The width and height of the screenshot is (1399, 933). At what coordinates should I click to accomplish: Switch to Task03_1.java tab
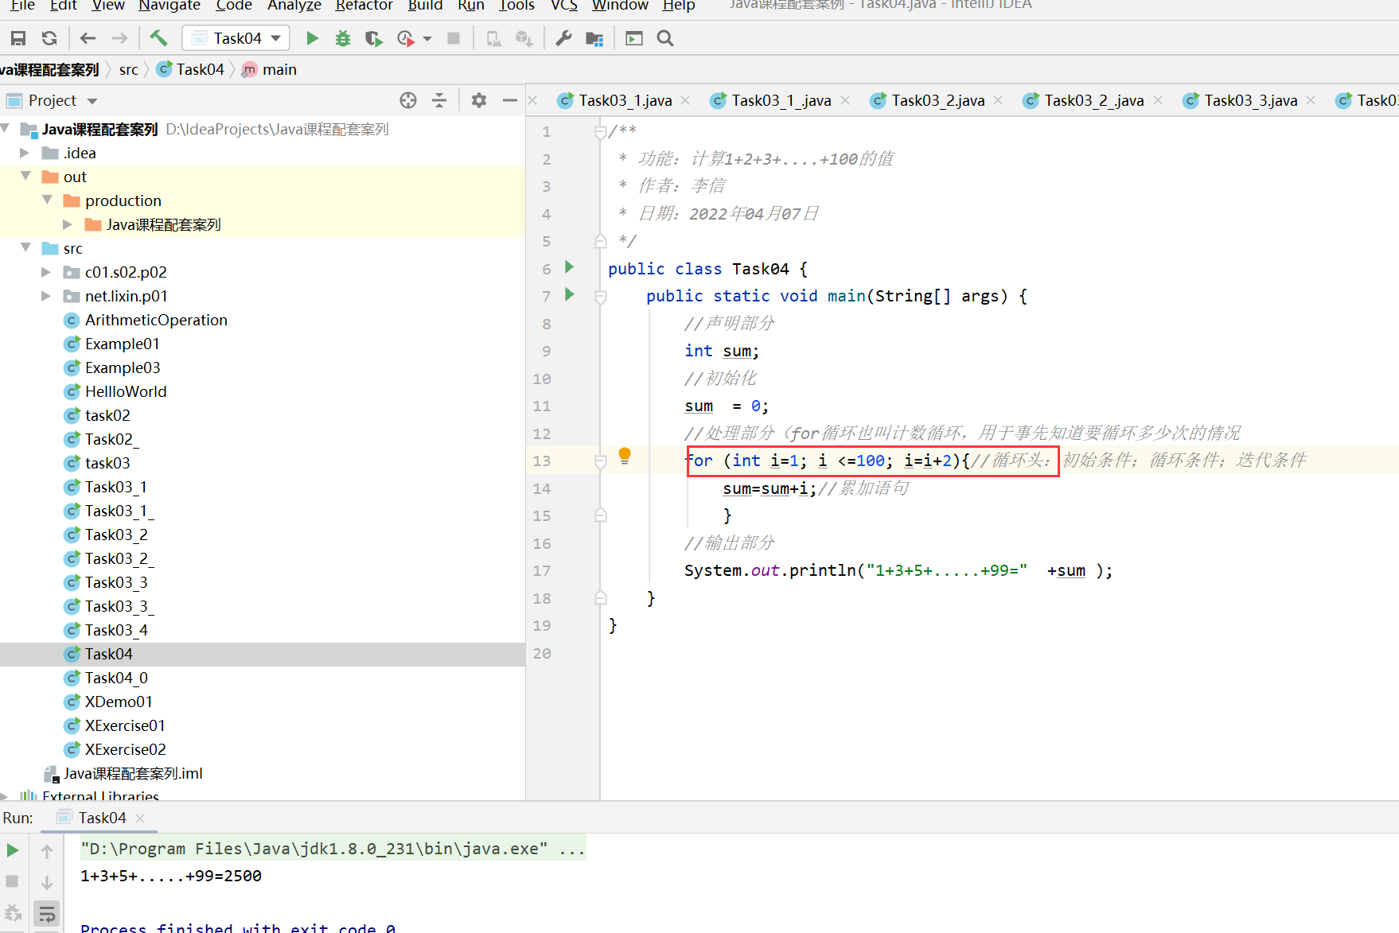625,100
